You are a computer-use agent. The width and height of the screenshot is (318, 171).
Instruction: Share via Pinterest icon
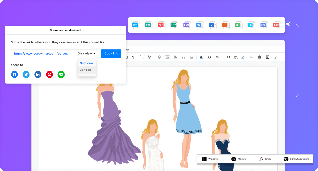point(50,75)
